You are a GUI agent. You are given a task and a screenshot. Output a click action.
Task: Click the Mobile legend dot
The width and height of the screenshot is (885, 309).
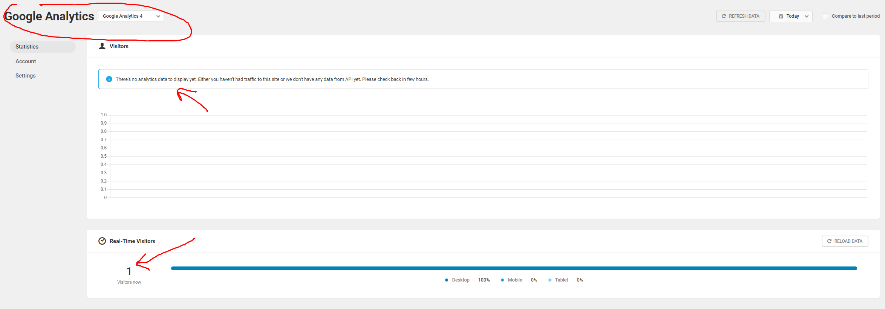click(x=502, y=280)
